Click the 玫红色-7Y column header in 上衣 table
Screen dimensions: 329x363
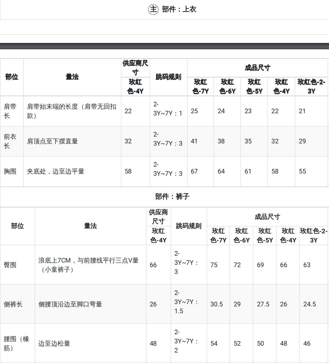click(200, 87)
